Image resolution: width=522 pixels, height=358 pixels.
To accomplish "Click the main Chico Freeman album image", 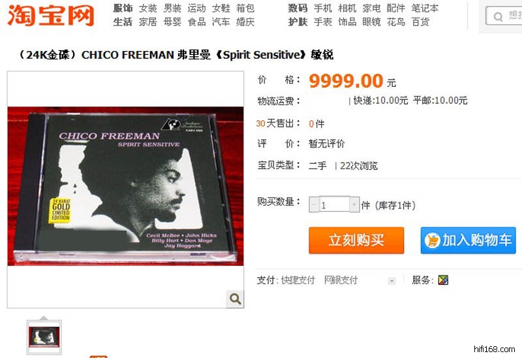I will [x=125, y=186].
